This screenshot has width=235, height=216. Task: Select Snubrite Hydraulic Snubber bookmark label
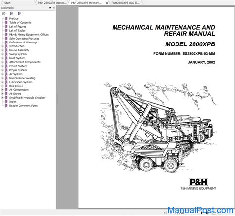[x=27, y=98]
